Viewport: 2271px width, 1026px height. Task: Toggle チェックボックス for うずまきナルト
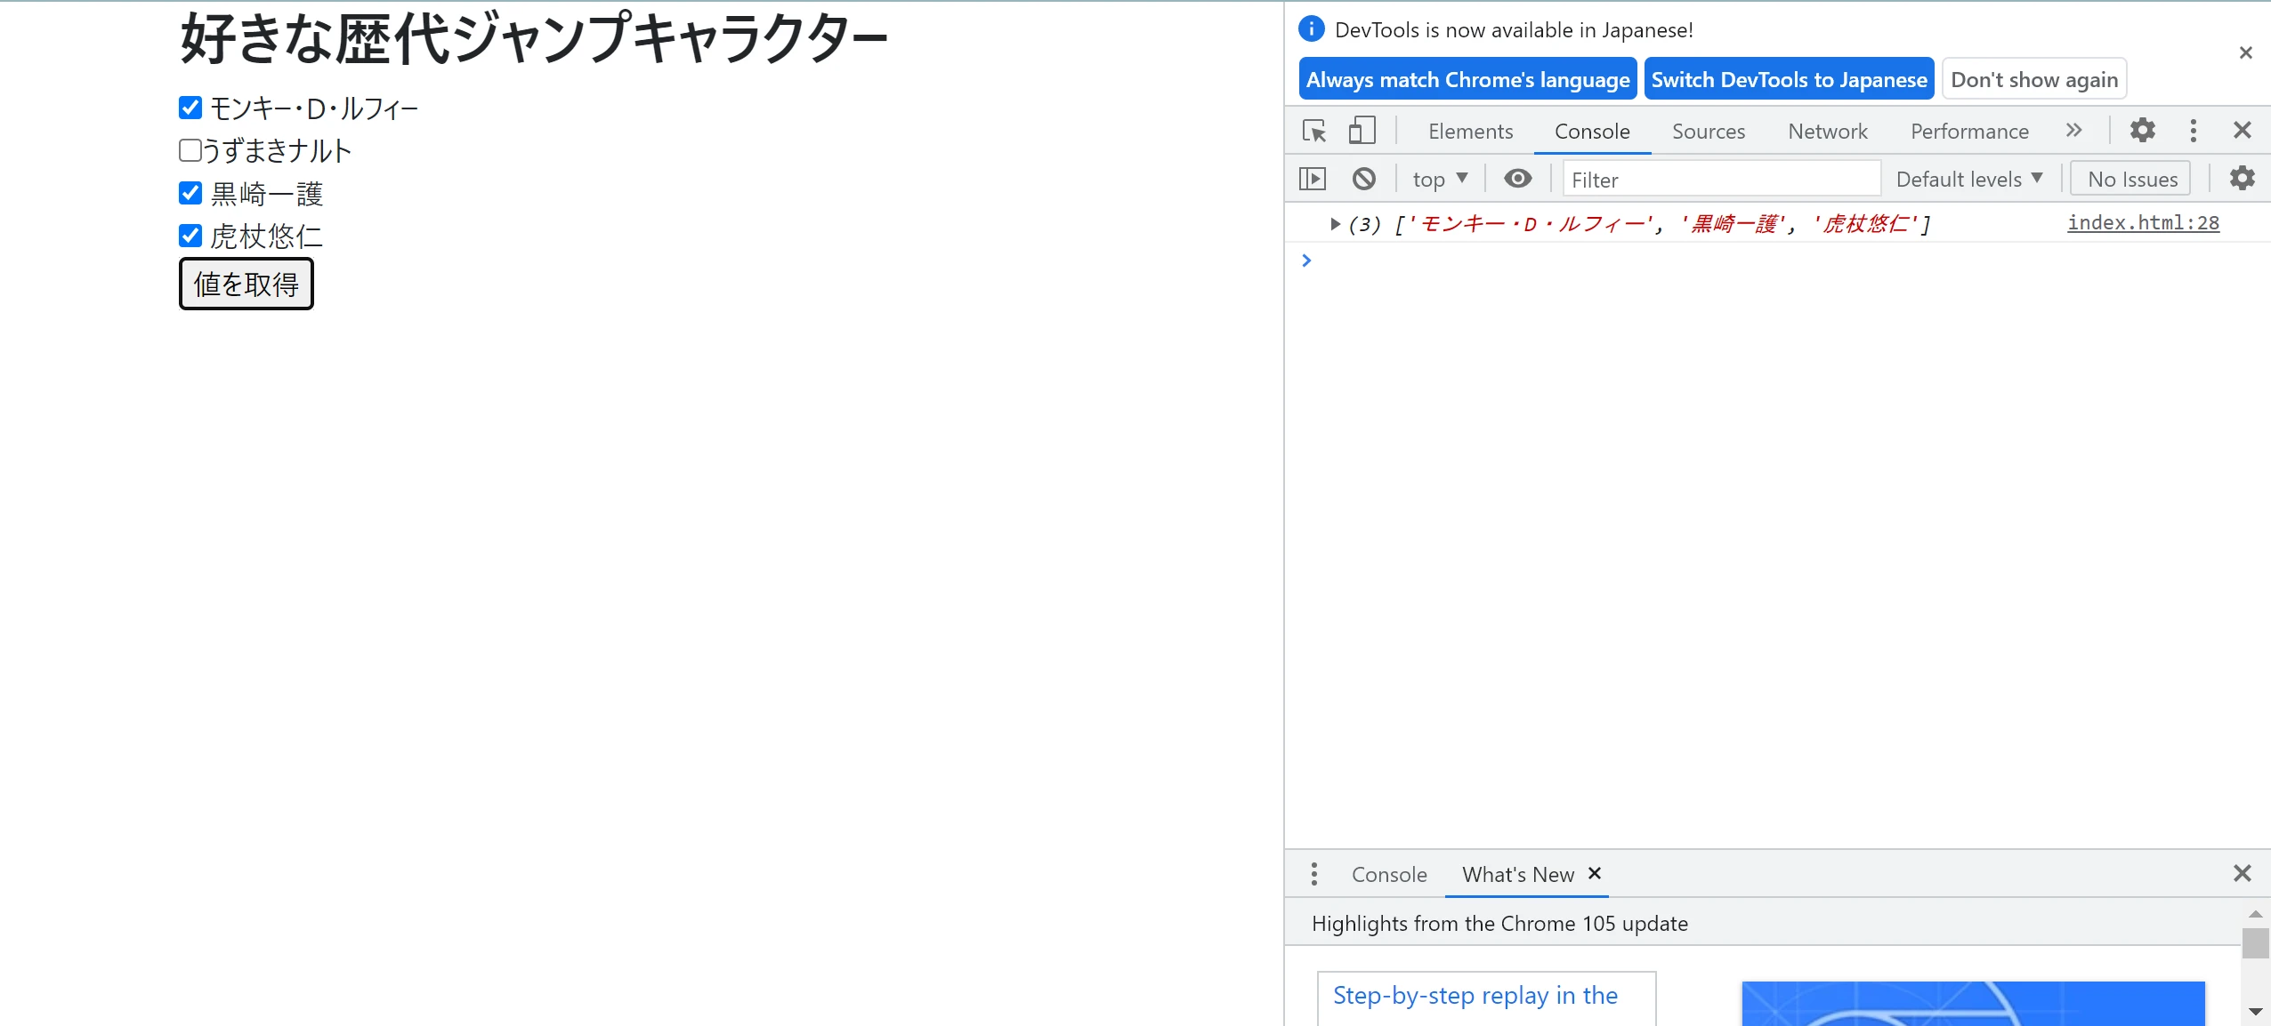(x=190, y=150)
